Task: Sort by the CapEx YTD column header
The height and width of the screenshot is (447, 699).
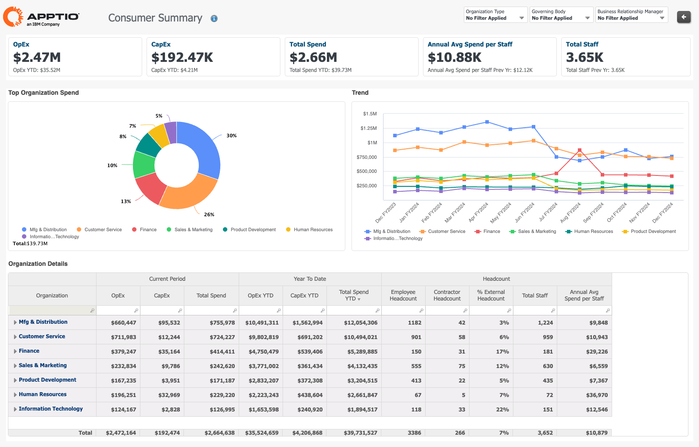Action: [305, 296]
